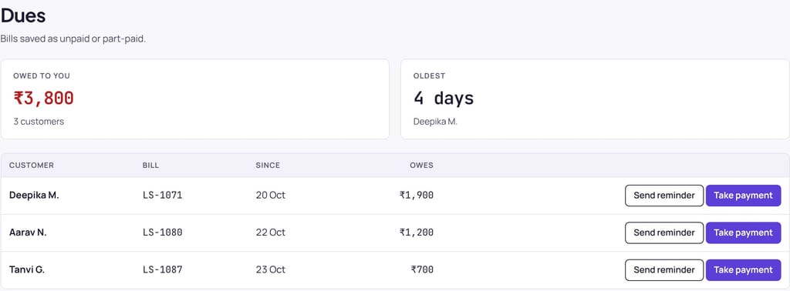Image resolution: width=790 pixels, height=291 pixels.
Task: Click the ₹1,900 owed amount
Action: pos(417,196)
